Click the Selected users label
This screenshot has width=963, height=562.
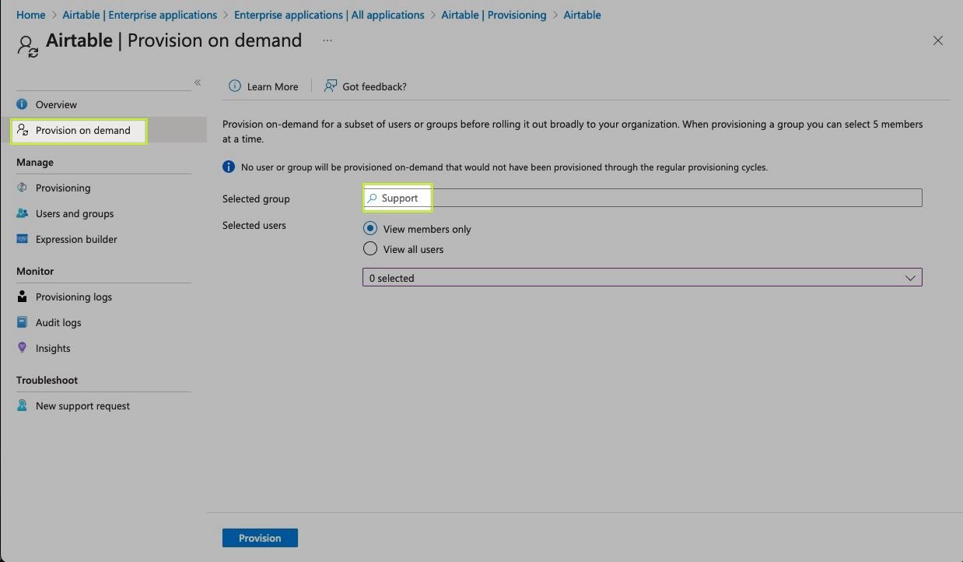pos(254,225)
